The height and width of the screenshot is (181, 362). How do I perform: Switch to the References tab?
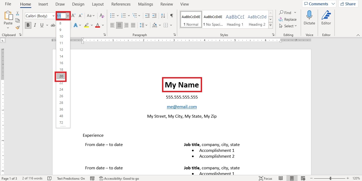coord(121,4)
